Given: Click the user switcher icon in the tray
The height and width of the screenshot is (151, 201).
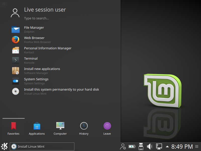Looking at the screenshot, I should click(123, 146).
